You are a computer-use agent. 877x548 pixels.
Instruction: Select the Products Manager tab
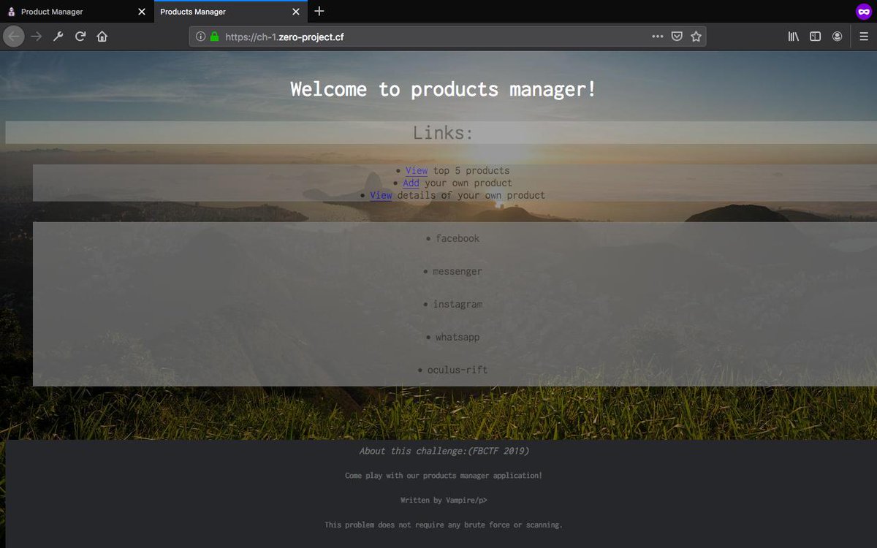click(x=230, y=12)
